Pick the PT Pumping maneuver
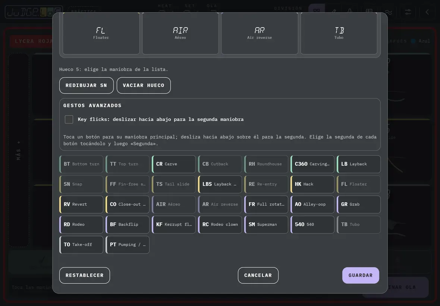This screenshot has height=306, width=440. tap(128, 245)
